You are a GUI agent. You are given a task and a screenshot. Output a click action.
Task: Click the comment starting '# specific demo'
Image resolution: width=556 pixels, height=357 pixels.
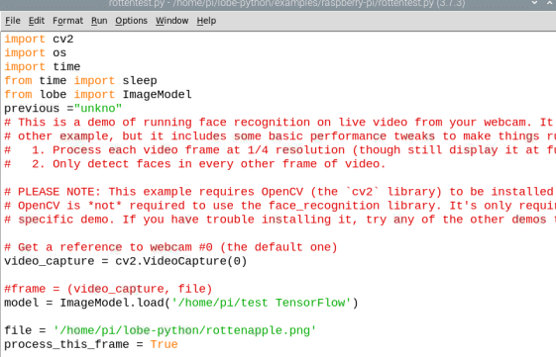tap(279, 220)
